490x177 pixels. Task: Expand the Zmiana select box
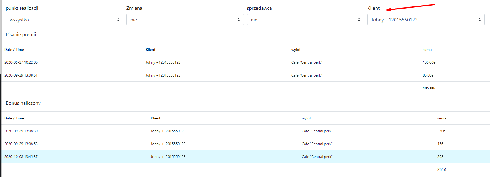185,20
